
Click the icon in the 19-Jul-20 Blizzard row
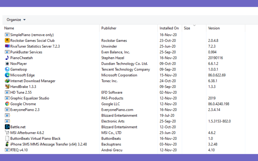click(7, 115)
